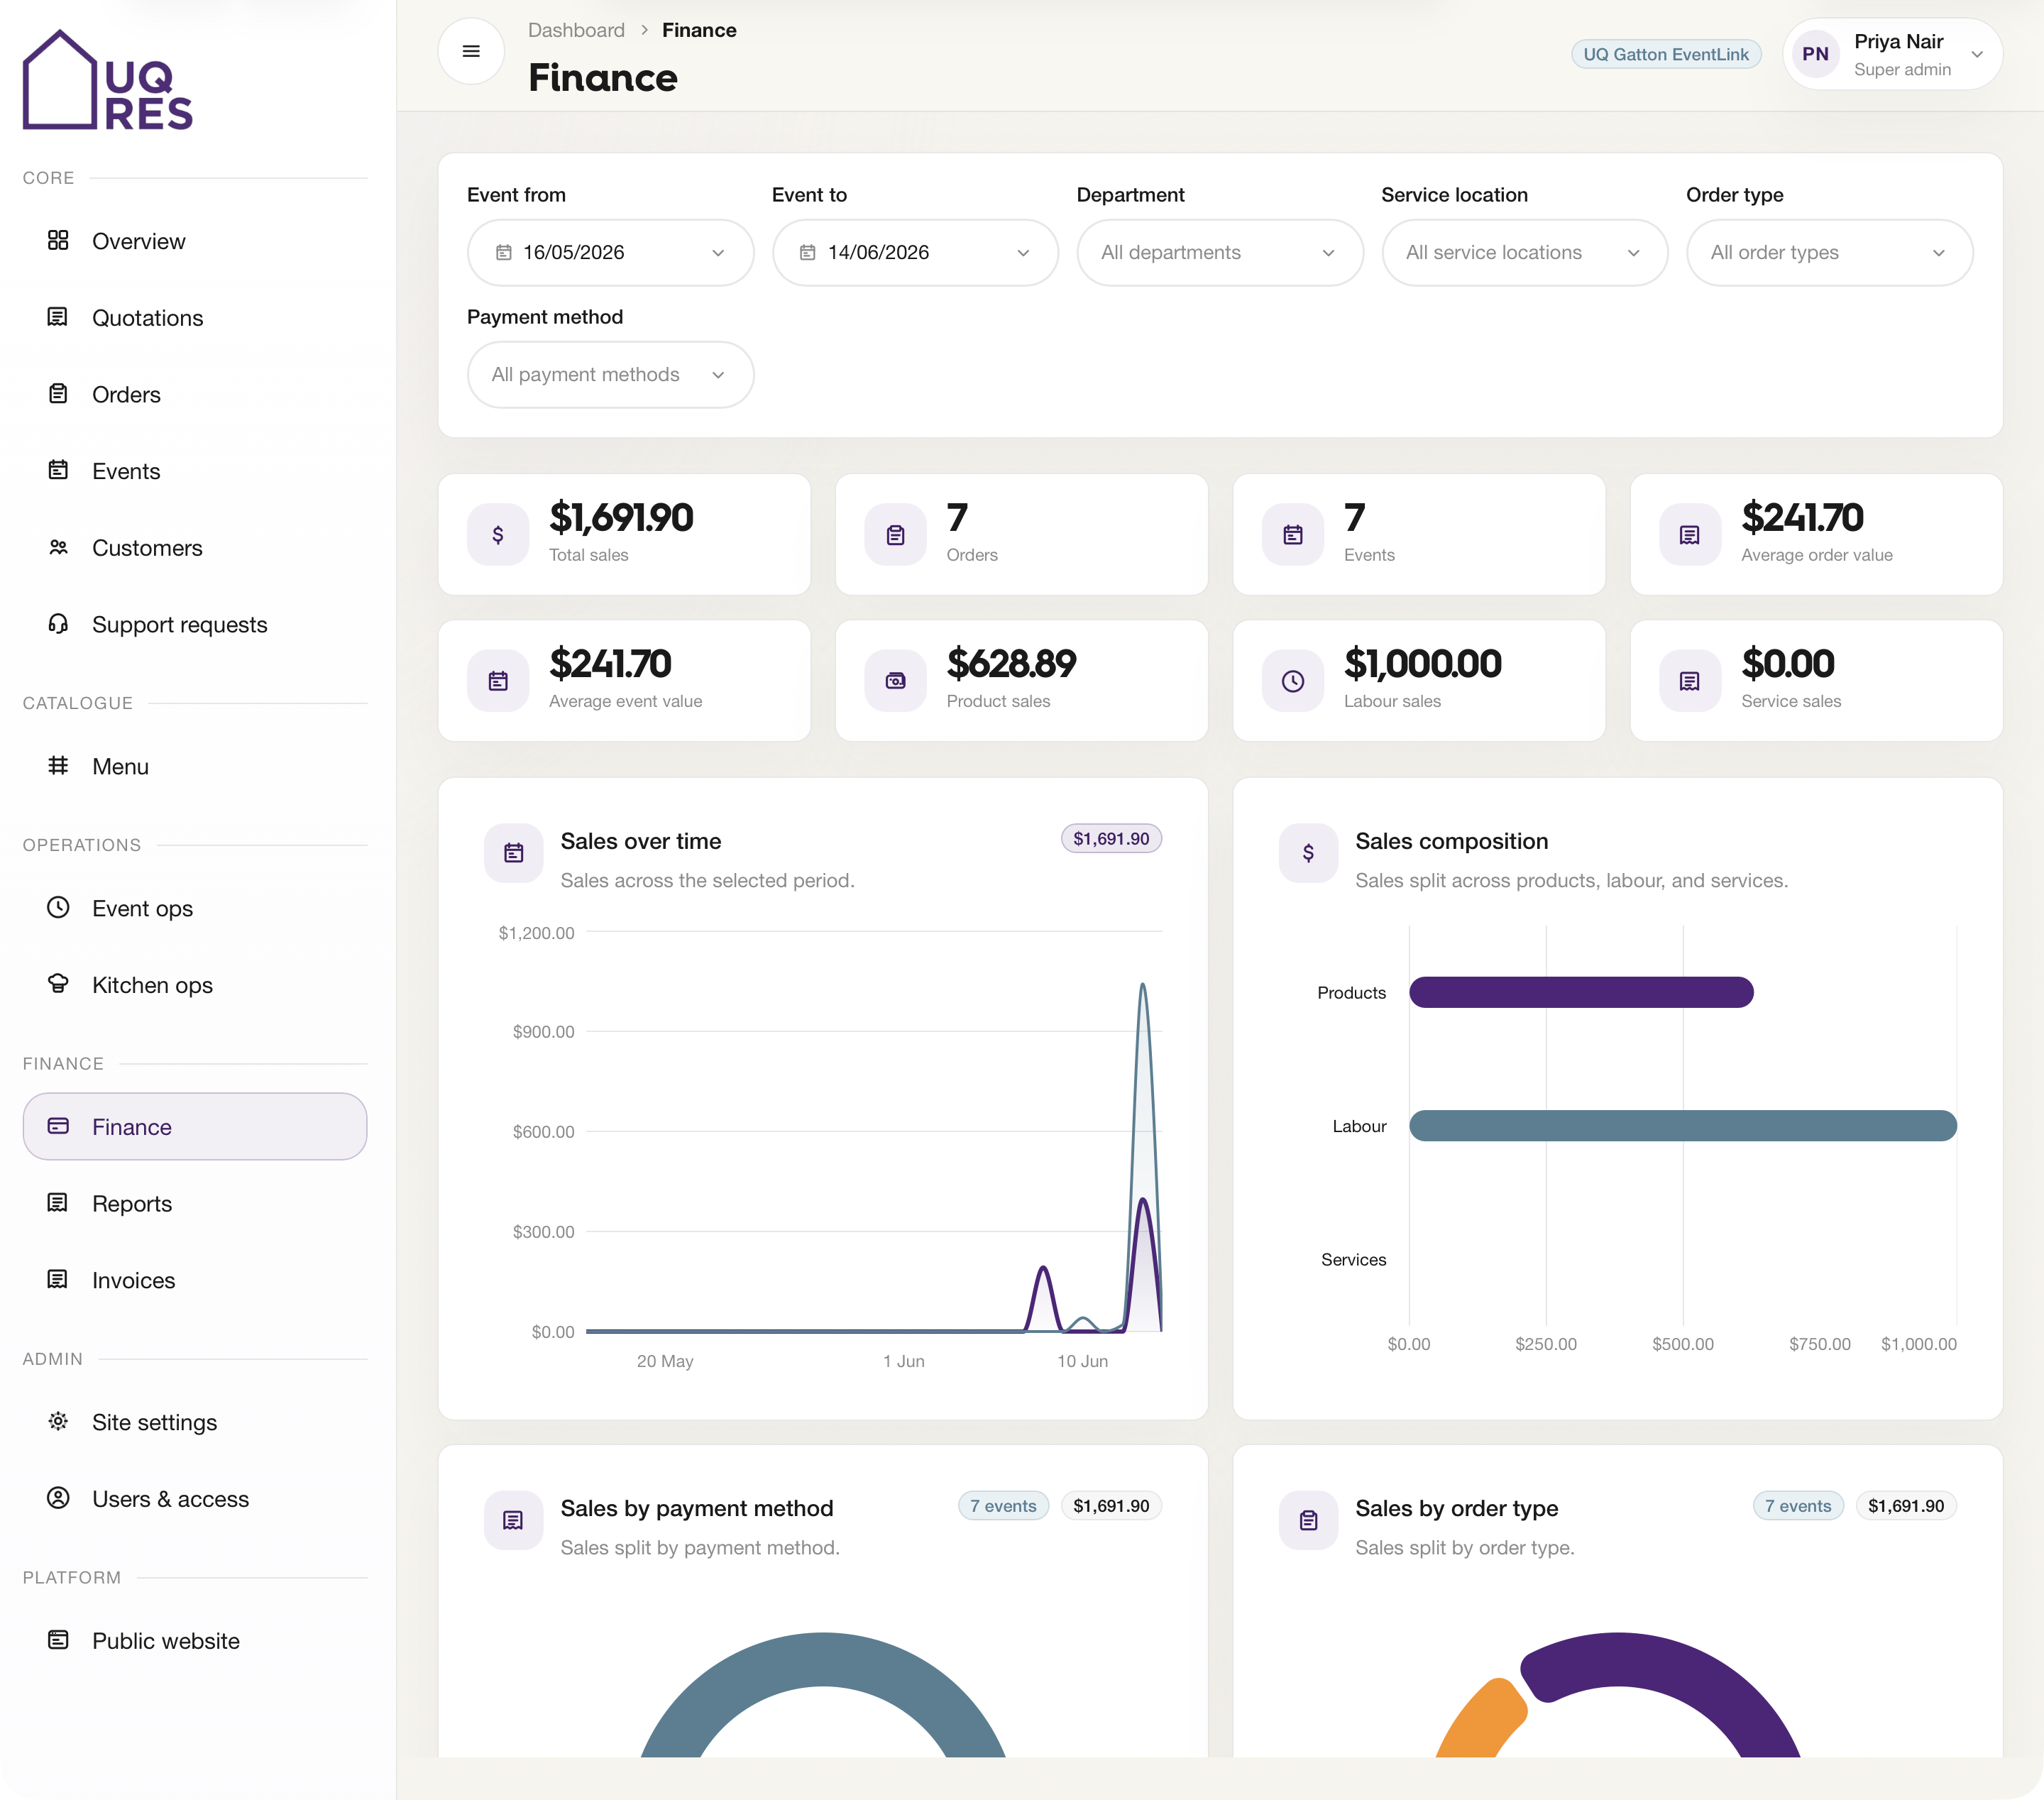
Task: Click the Public website icon
Action: 58,1640
